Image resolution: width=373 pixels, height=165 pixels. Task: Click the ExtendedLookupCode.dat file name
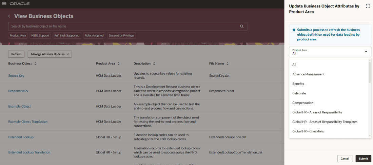point(228,137)
